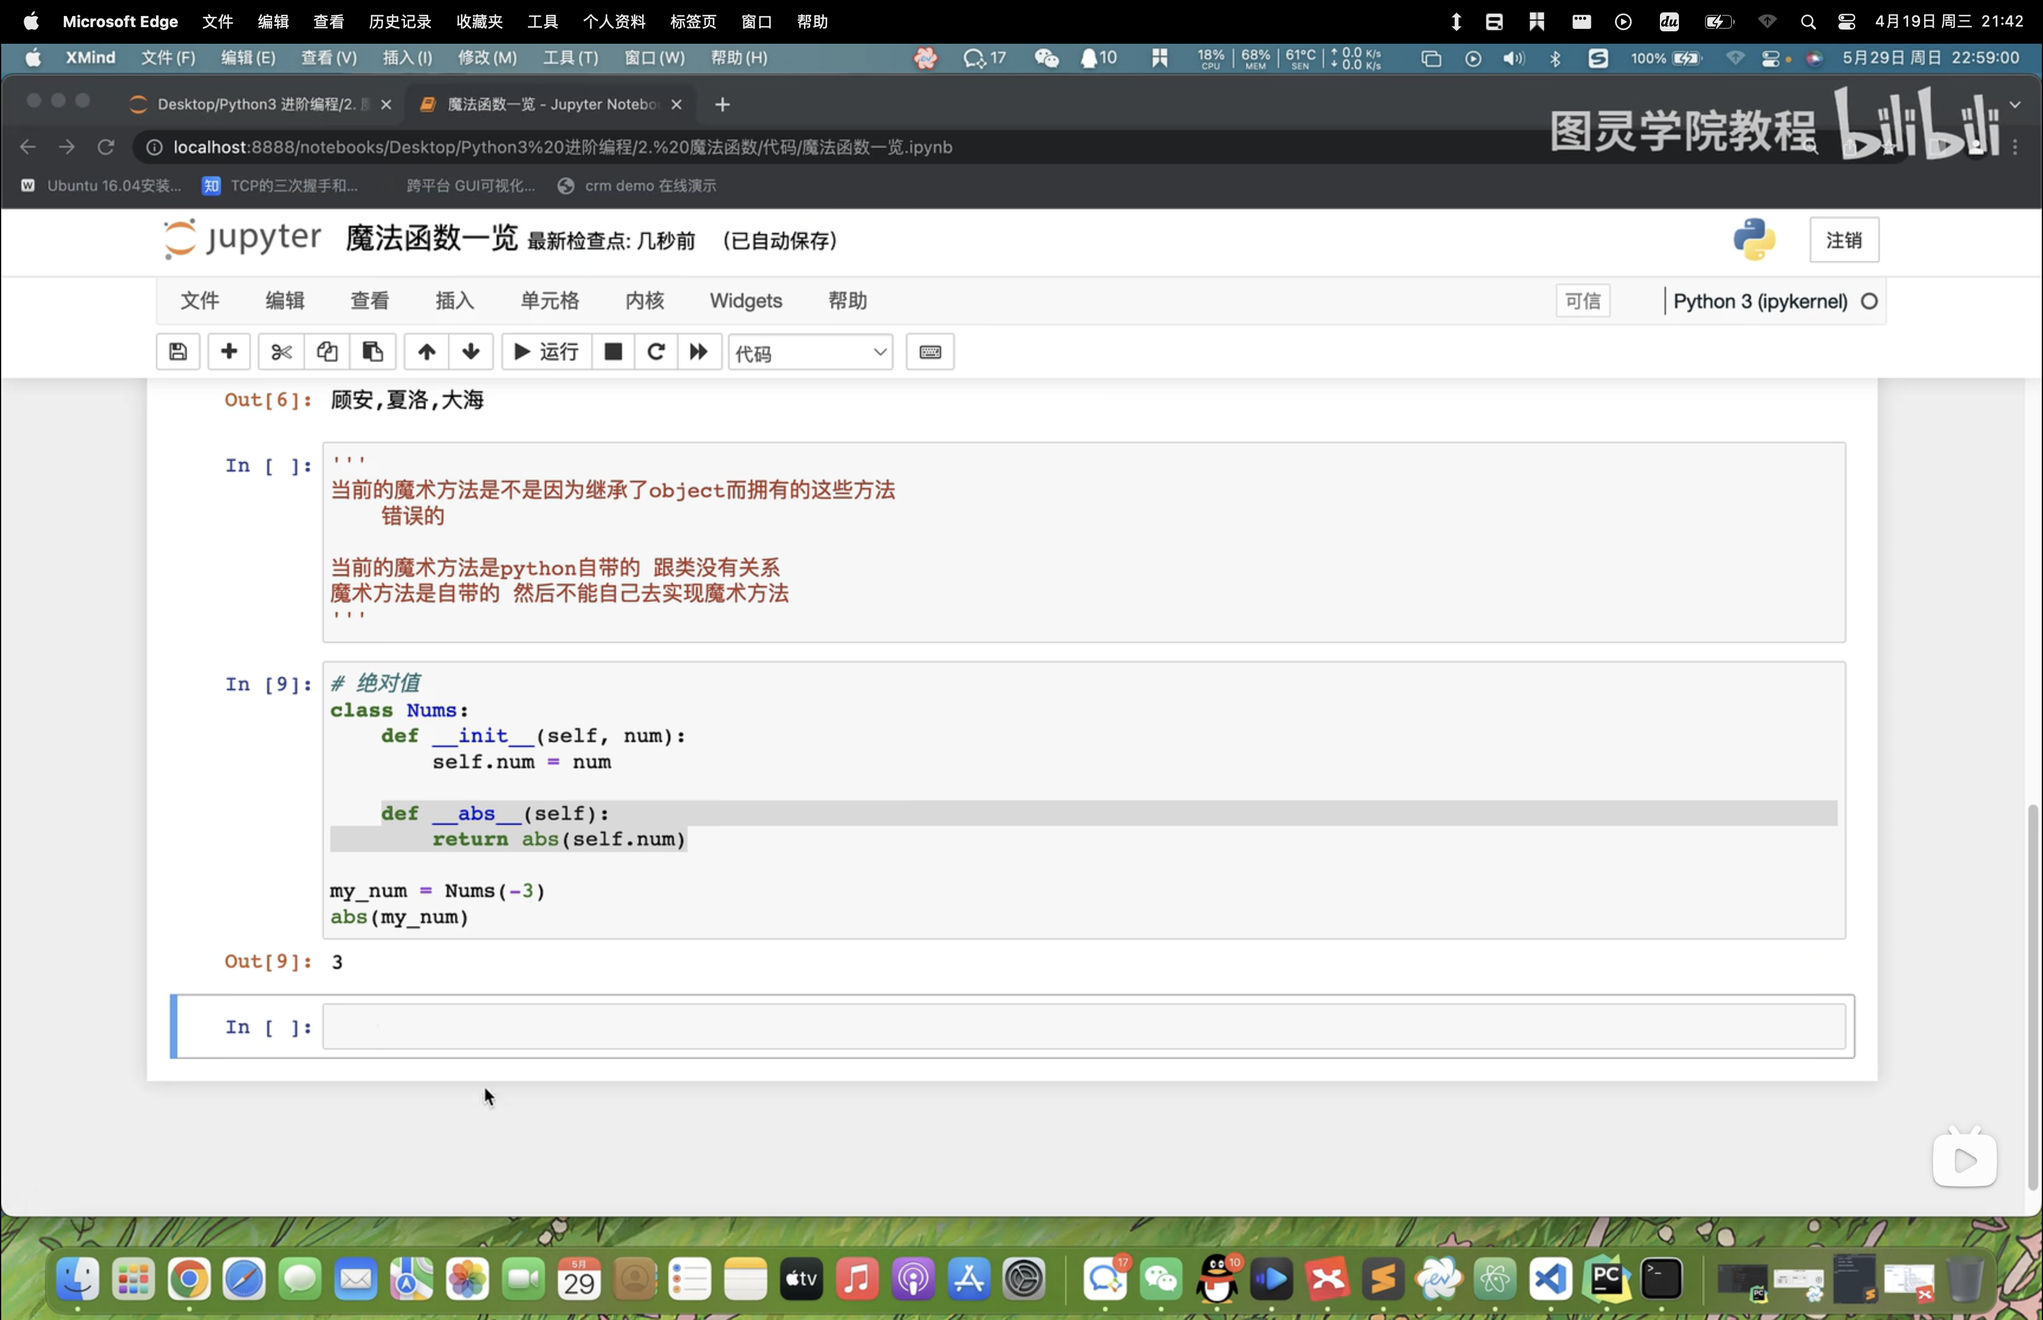Open Jupyter 查看 menu

click(x=369, y=301)
